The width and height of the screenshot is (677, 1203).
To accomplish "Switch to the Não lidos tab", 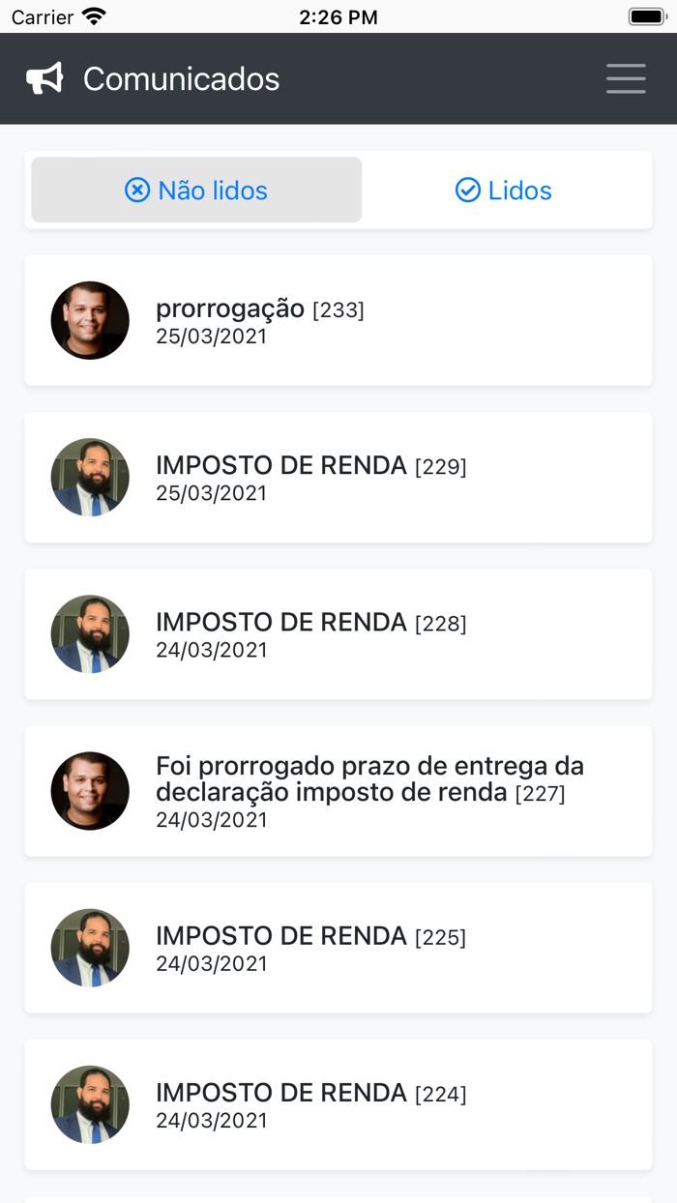I will tap(196, 190).
